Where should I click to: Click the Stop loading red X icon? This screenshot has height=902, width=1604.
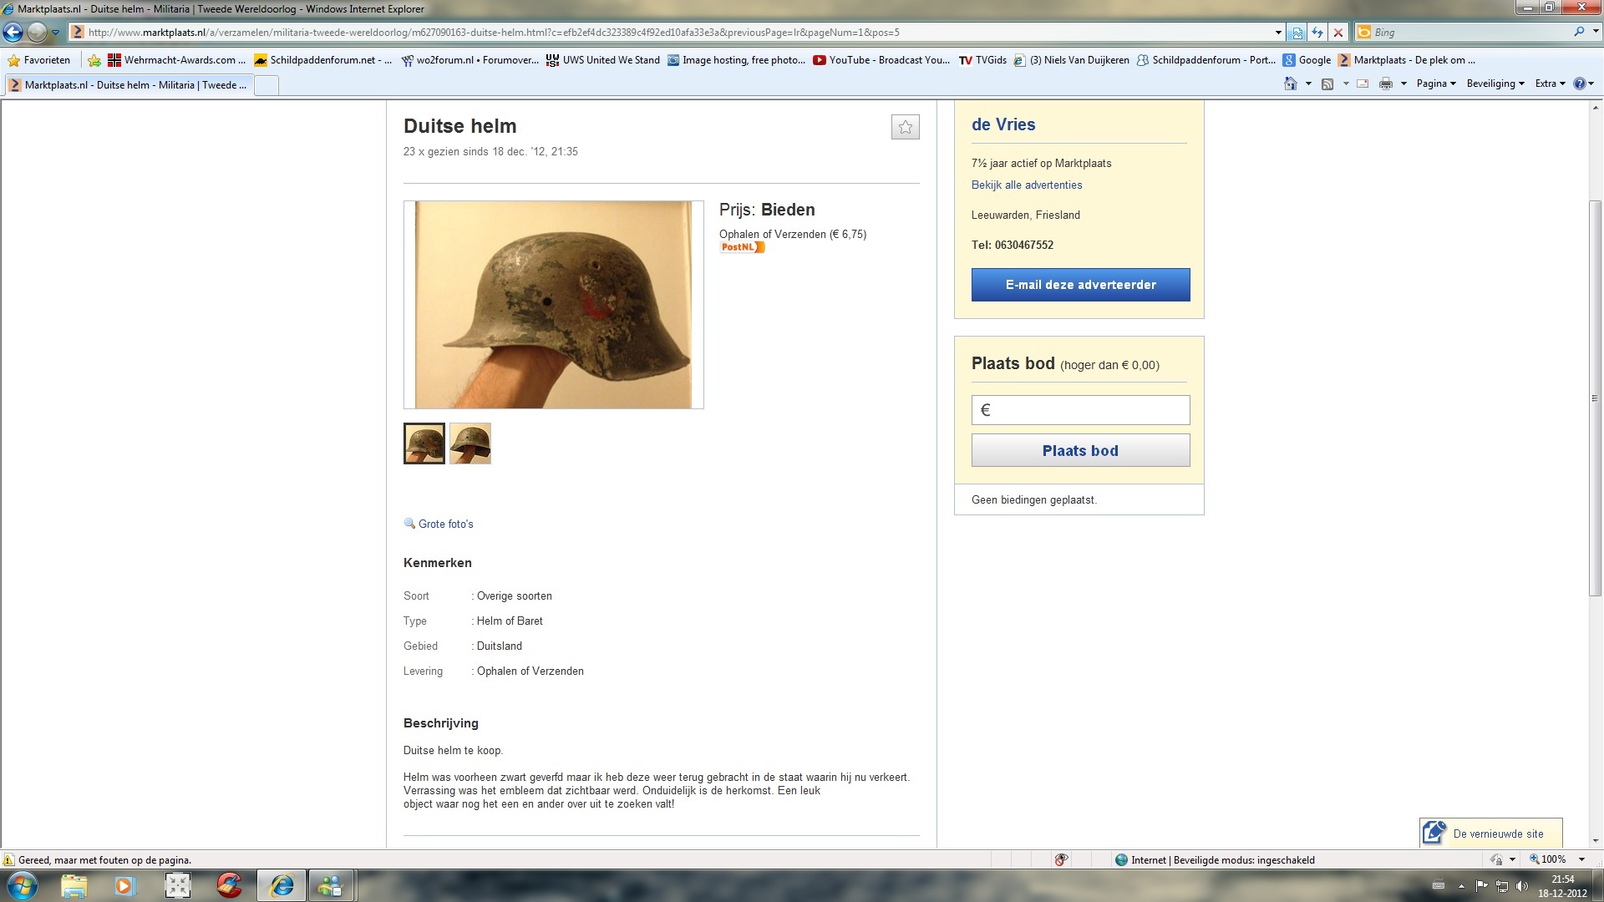pos(1338,33)
